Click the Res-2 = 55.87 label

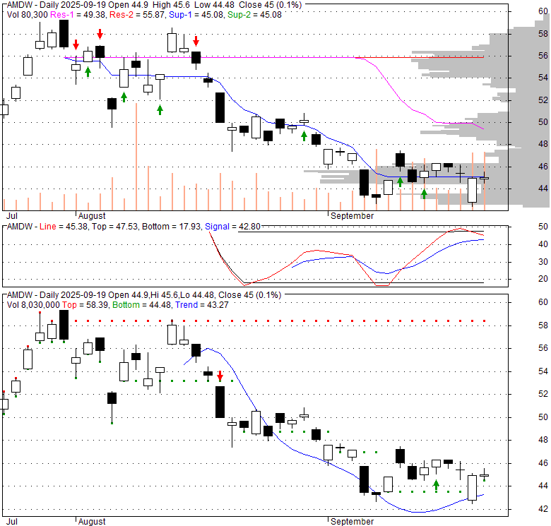(137, 15)
